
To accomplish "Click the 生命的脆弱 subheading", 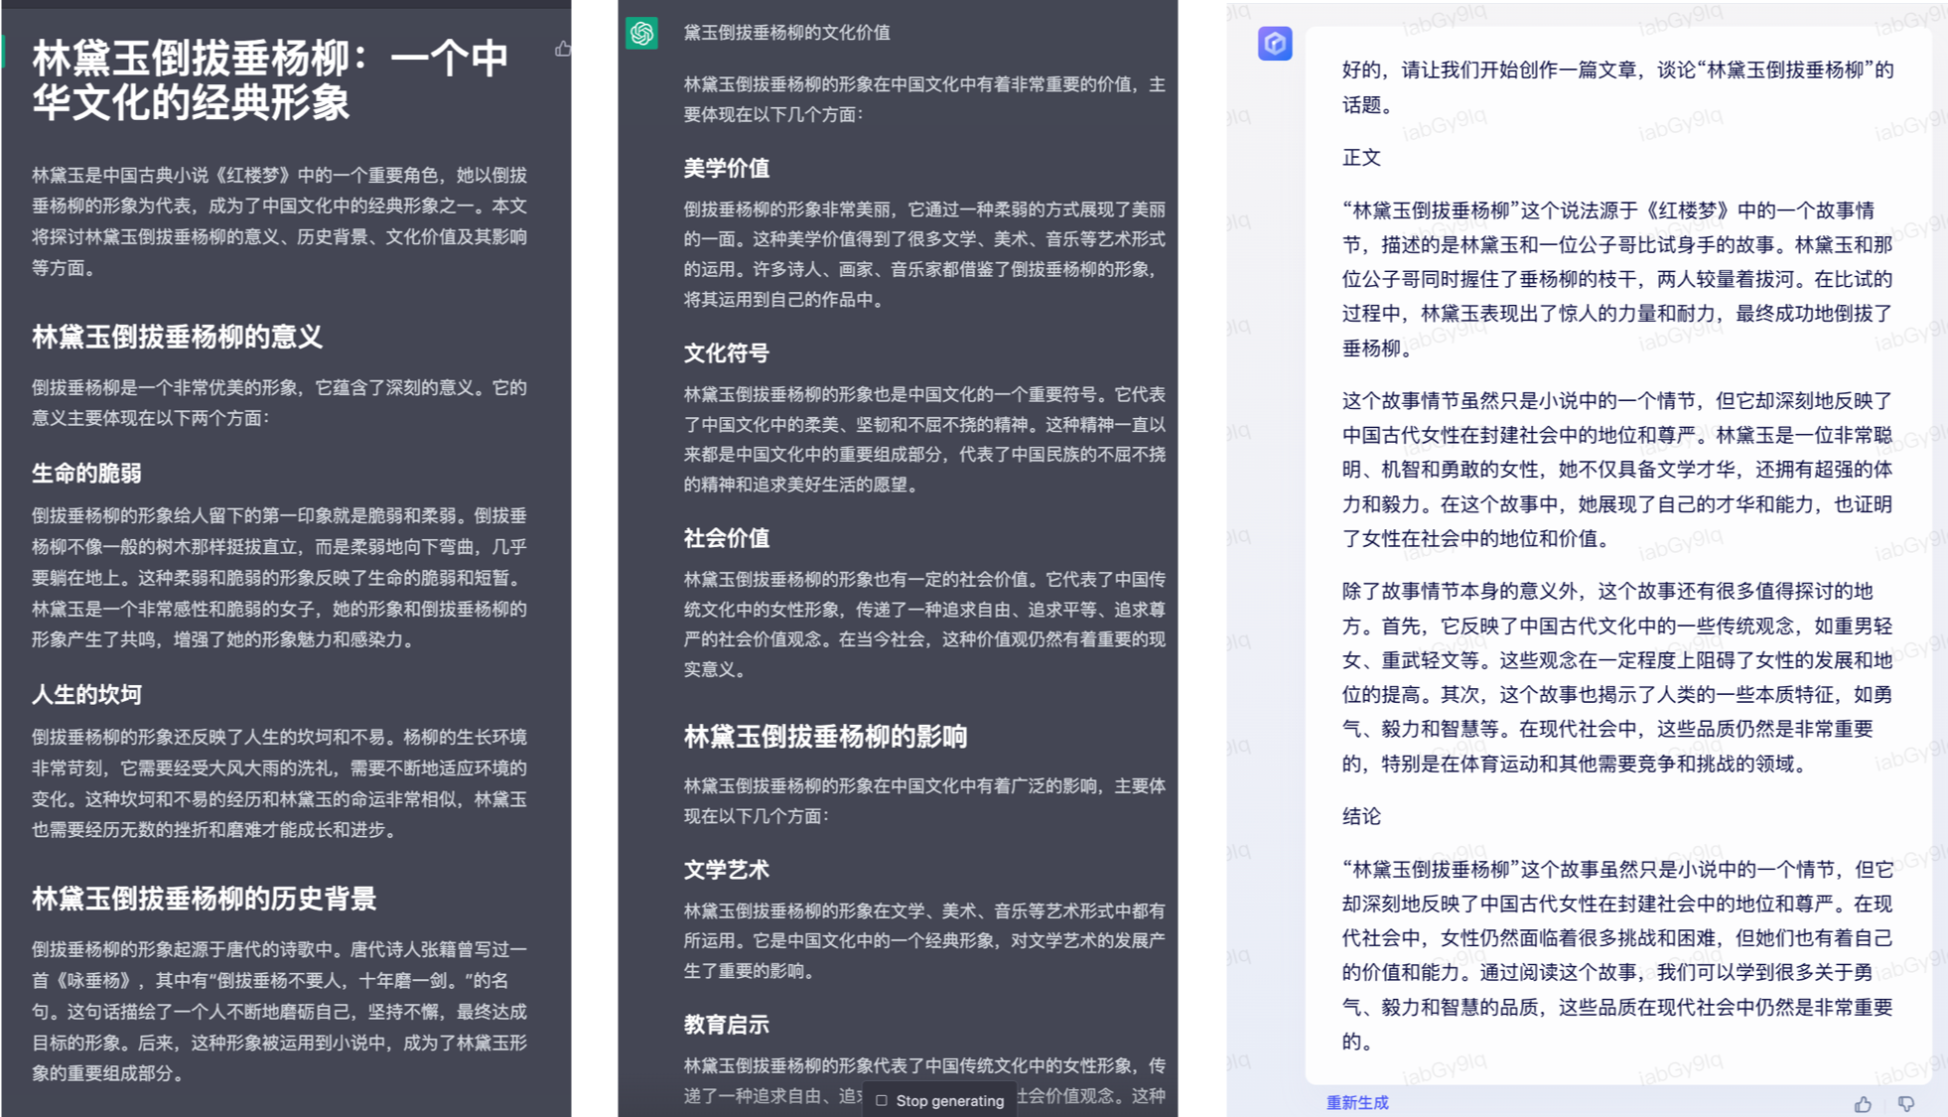I will (86, 473).
